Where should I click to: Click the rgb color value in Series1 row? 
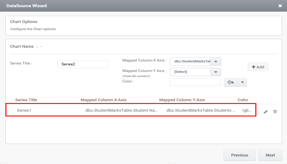tap(247, 110)
